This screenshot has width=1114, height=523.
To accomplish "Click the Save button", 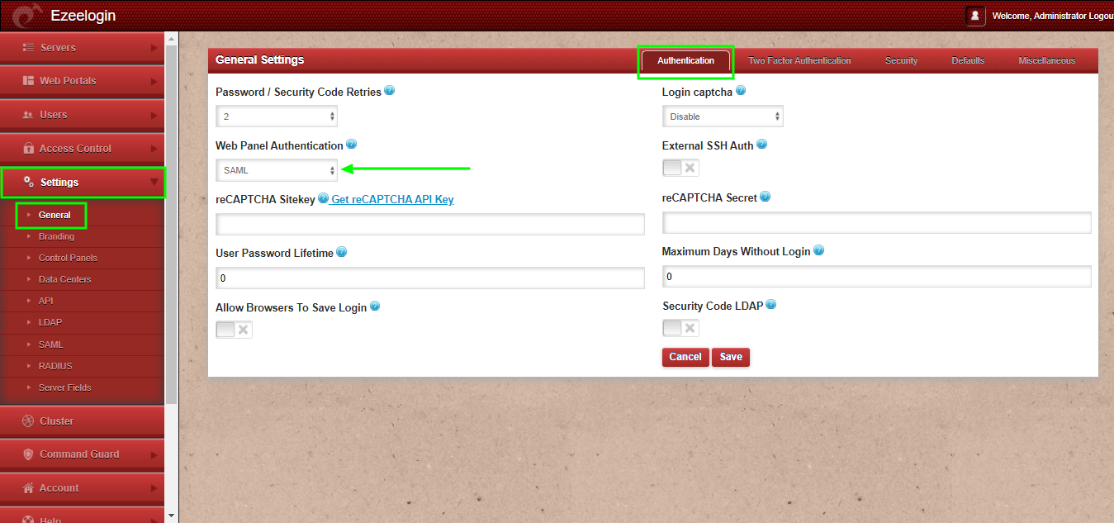I will click(x=731, y=357).
